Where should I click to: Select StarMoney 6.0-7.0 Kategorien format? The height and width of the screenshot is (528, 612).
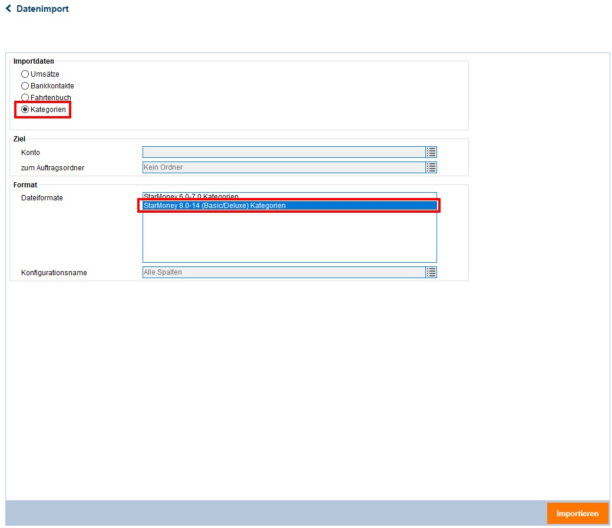point(191,196)
